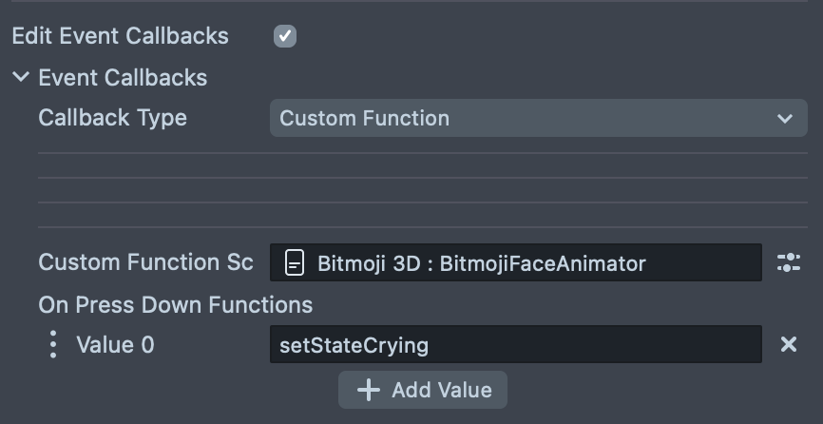Image resolution: width=823 pixels, height=424 pixels.
Task: Click the On Press Down Functions label
Action: [175, 304]
